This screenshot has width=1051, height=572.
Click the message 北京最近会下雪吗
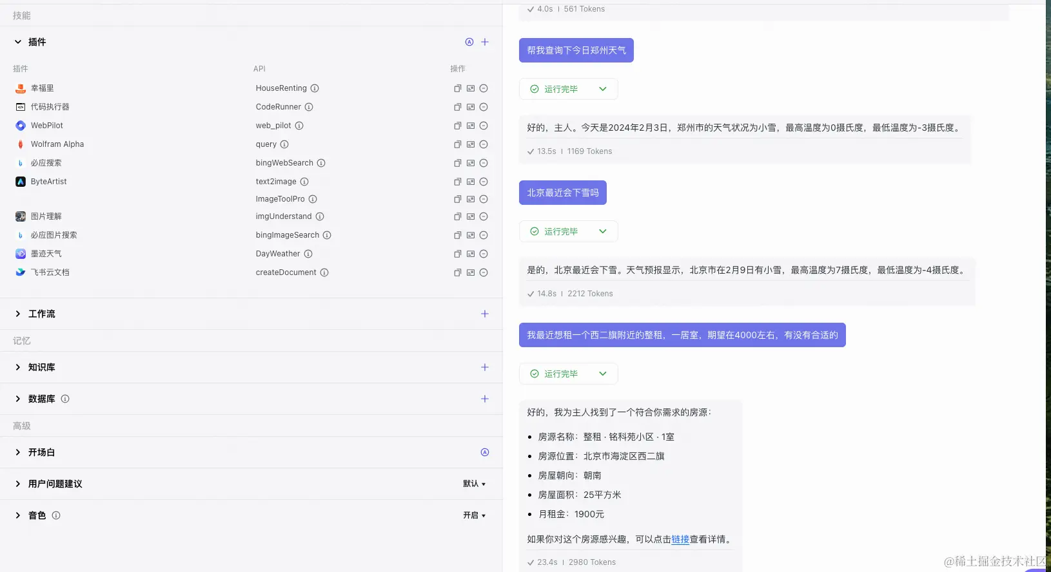pos(563,193)
